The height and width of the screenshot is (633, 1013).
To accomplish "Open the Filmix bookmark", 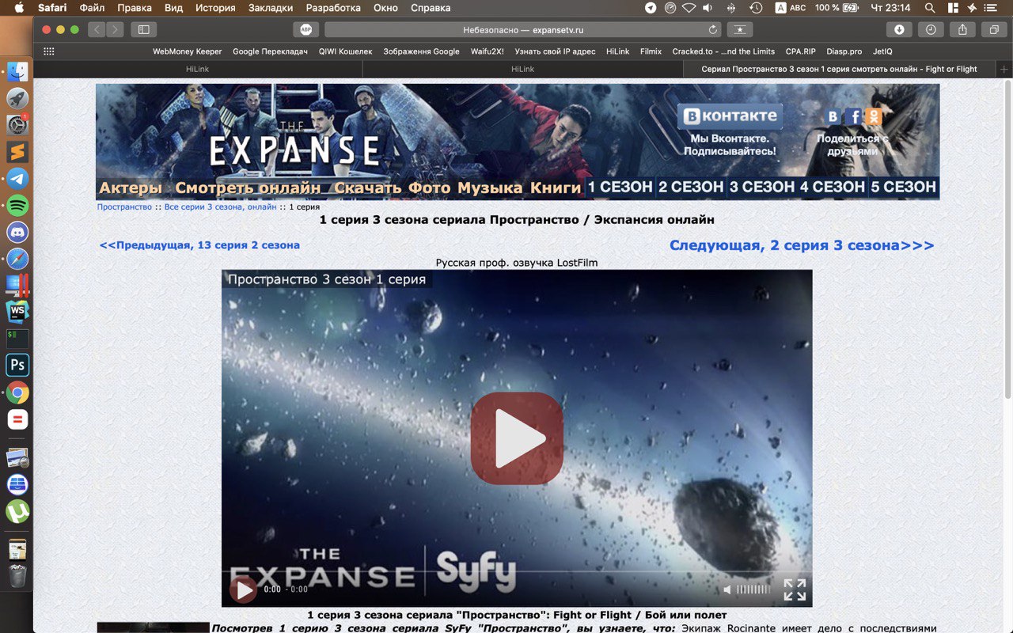I will [x=651, y=51].
